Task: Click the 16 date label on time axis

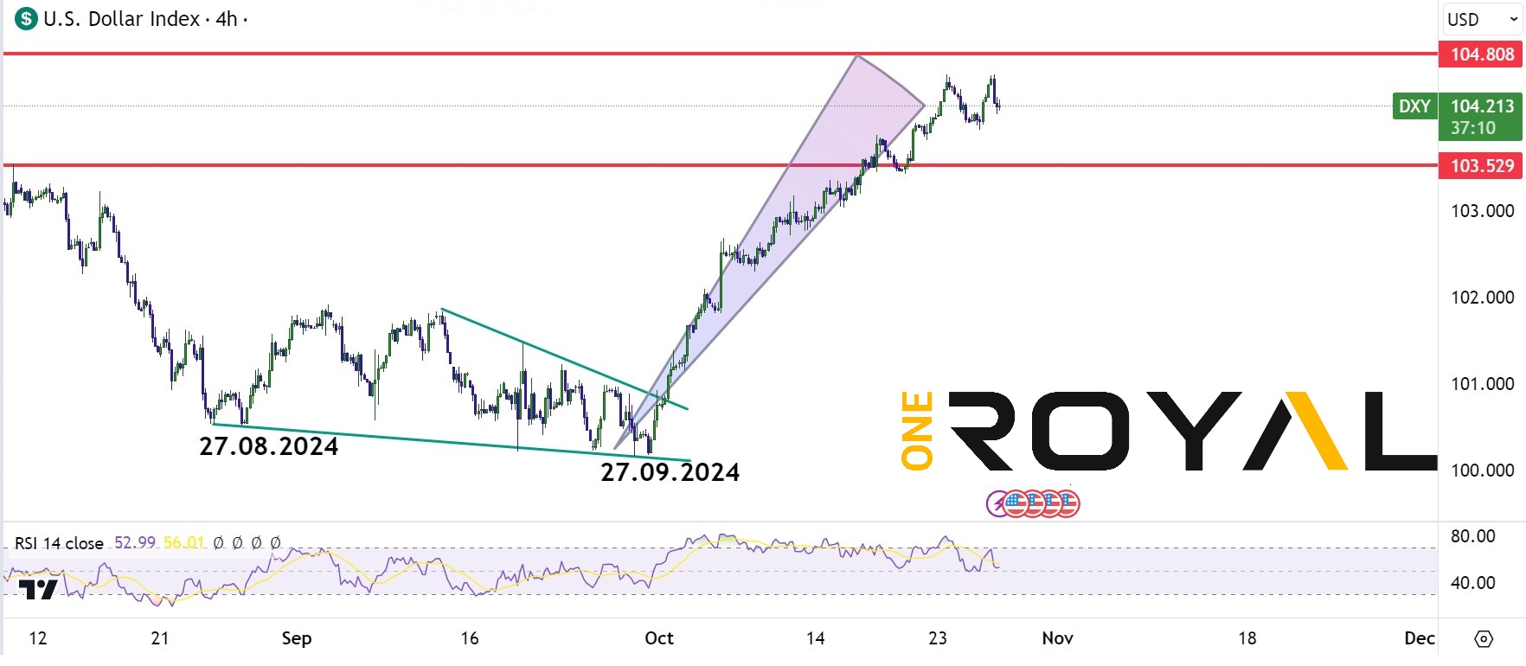Action: [x=470, y=638]
